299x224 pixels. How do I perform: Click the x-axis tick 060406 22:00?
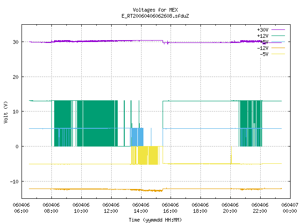260,208
